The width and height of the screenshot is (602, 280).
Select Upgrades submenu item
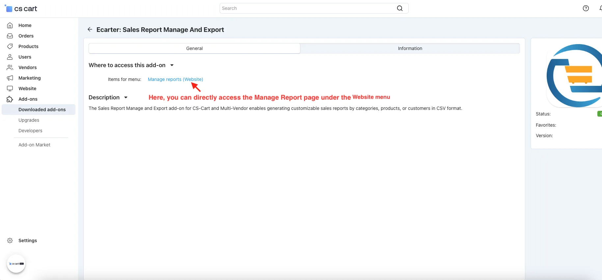point(29,120)
